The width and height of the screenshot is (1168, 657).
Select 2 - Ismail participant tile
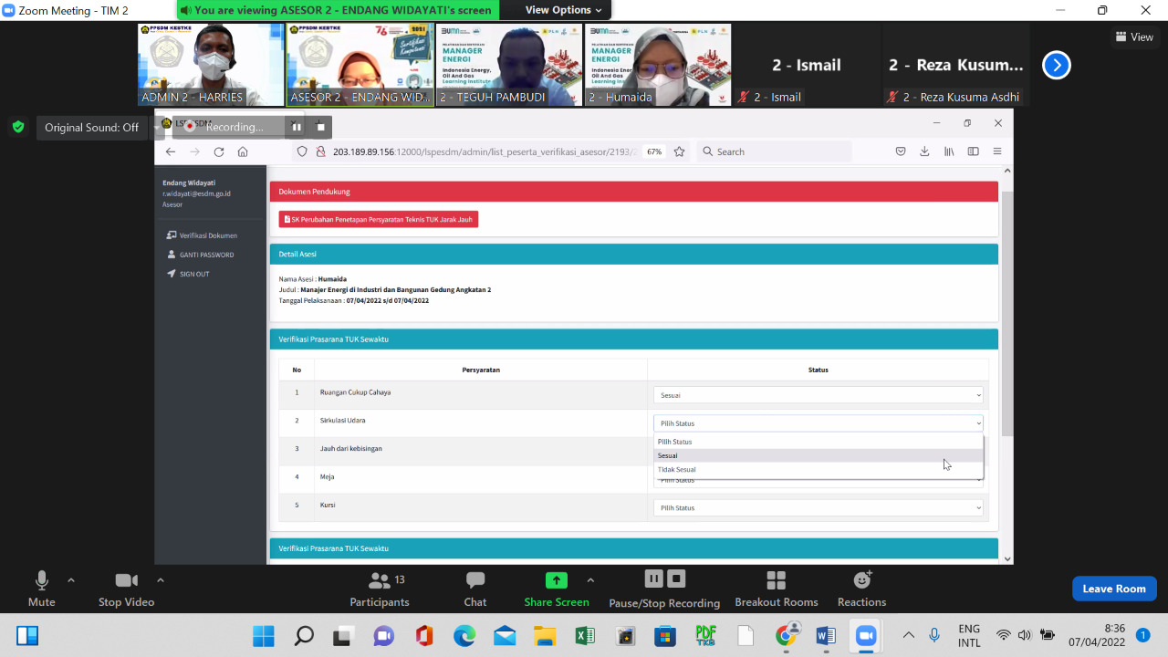[807, 65]
